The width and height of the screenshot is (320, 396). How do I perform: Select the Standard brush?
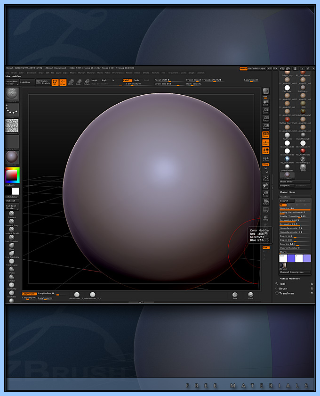coord(12,214)
